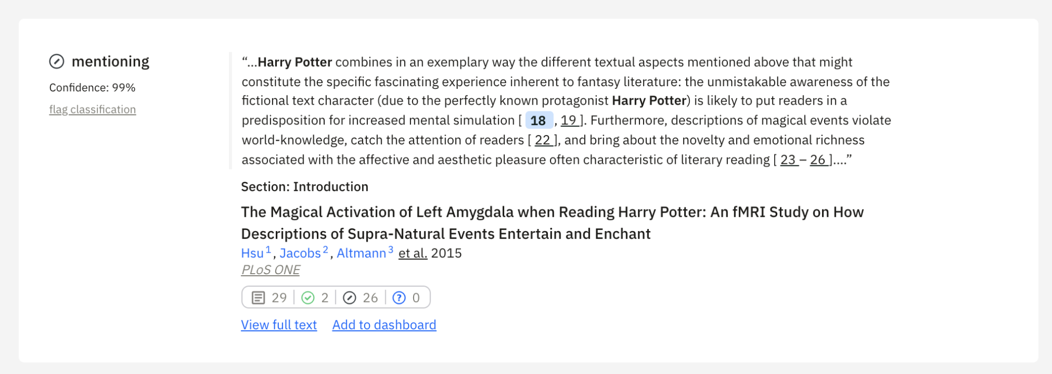
Task: Open author Jacobs's profile
Action: pos(300,253)
